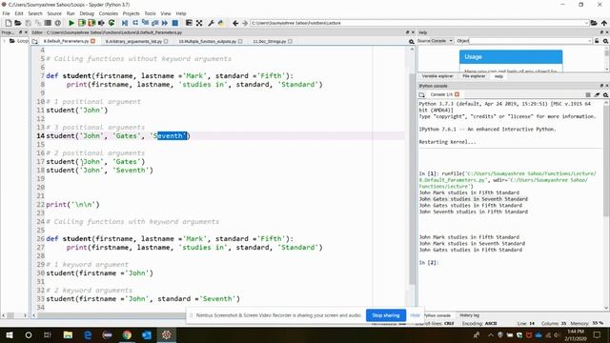Open Chrome from taskbar
Viewport: 610px width, 343px height.
coord(127,334)
